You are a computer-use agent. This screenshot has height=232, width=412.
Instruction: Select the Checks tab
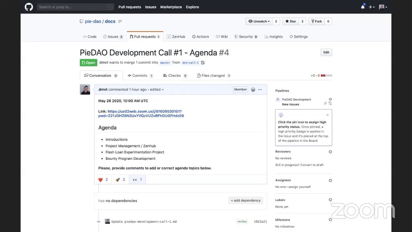pos(175,75)
